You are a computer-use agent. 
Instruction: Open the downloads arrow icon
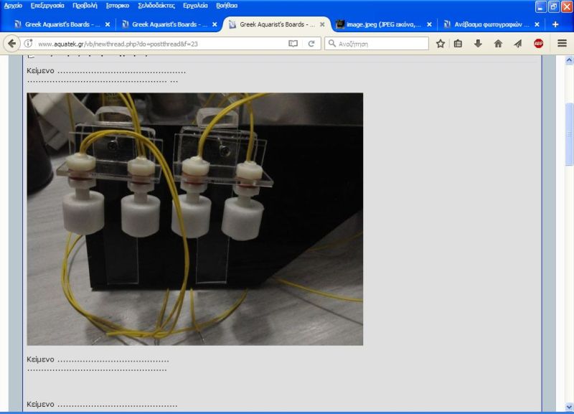click(478, 44)
